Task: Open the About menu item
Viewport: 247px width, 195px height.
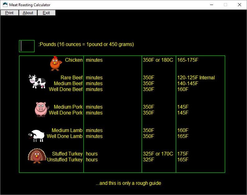Action: 28,13
